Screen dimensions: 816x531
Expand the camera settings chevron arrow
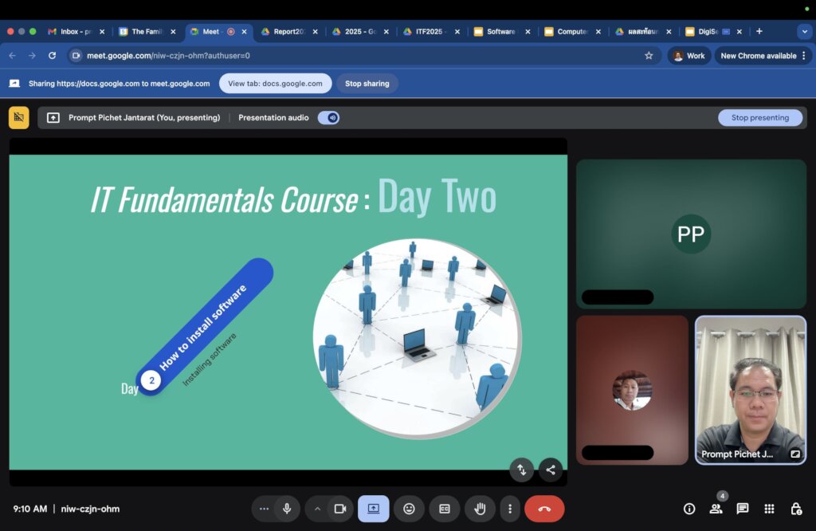(x=318, y=509)
